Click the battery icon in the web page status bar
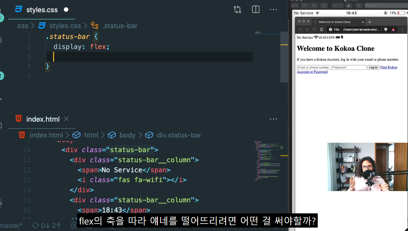 338,37
